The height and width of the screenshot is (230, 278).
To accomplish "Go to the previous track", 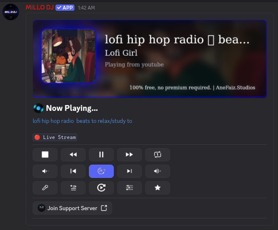I will (x=73, y=171).
